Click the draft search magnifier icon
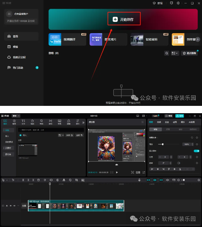The height and width of the screenshot is (227, 202). pyautogui.click(x=167, y=53)
